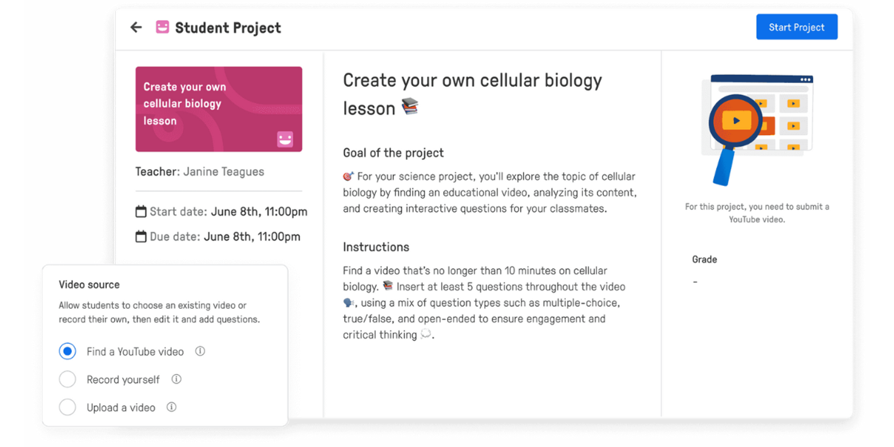
Task: Select the Record yourself option
Action: click(x=67, y=379)
